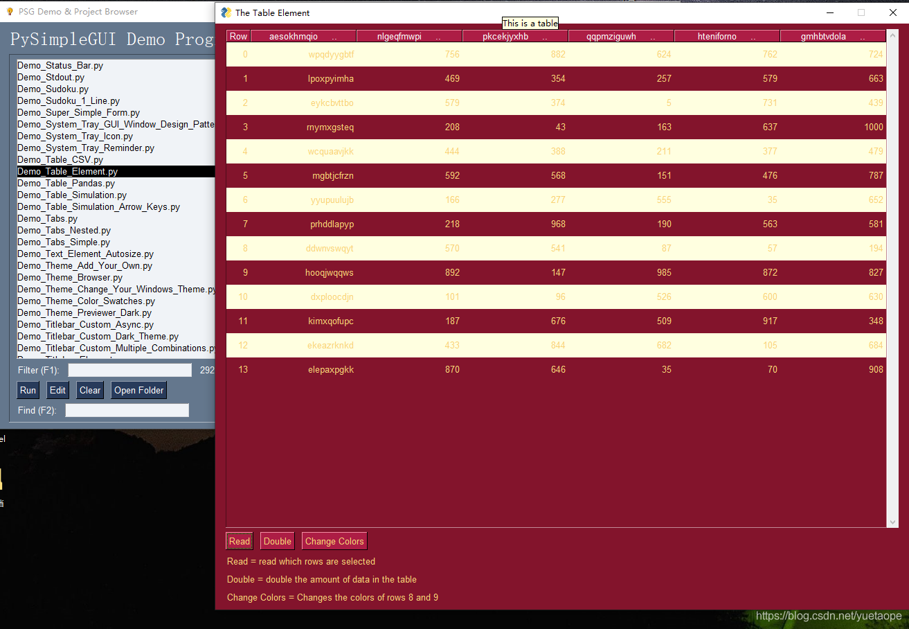Select table row with elepaxpgkk
This screenshot has height=629, width=909.
(556, 369)
